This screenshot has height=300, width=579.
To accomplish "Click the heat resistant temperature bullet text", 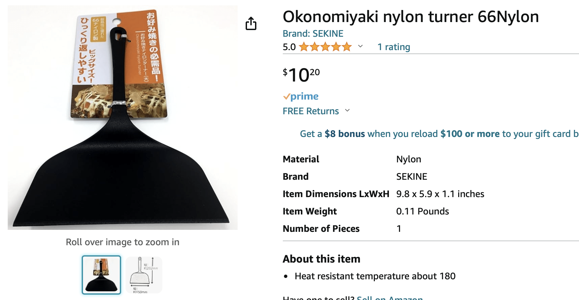I will click(x=375, y=276).
